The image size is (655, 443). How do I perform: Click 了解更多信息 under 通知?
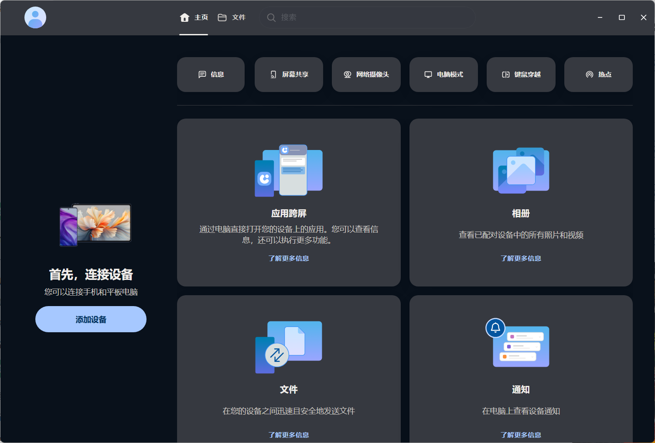tap(521, 435)
